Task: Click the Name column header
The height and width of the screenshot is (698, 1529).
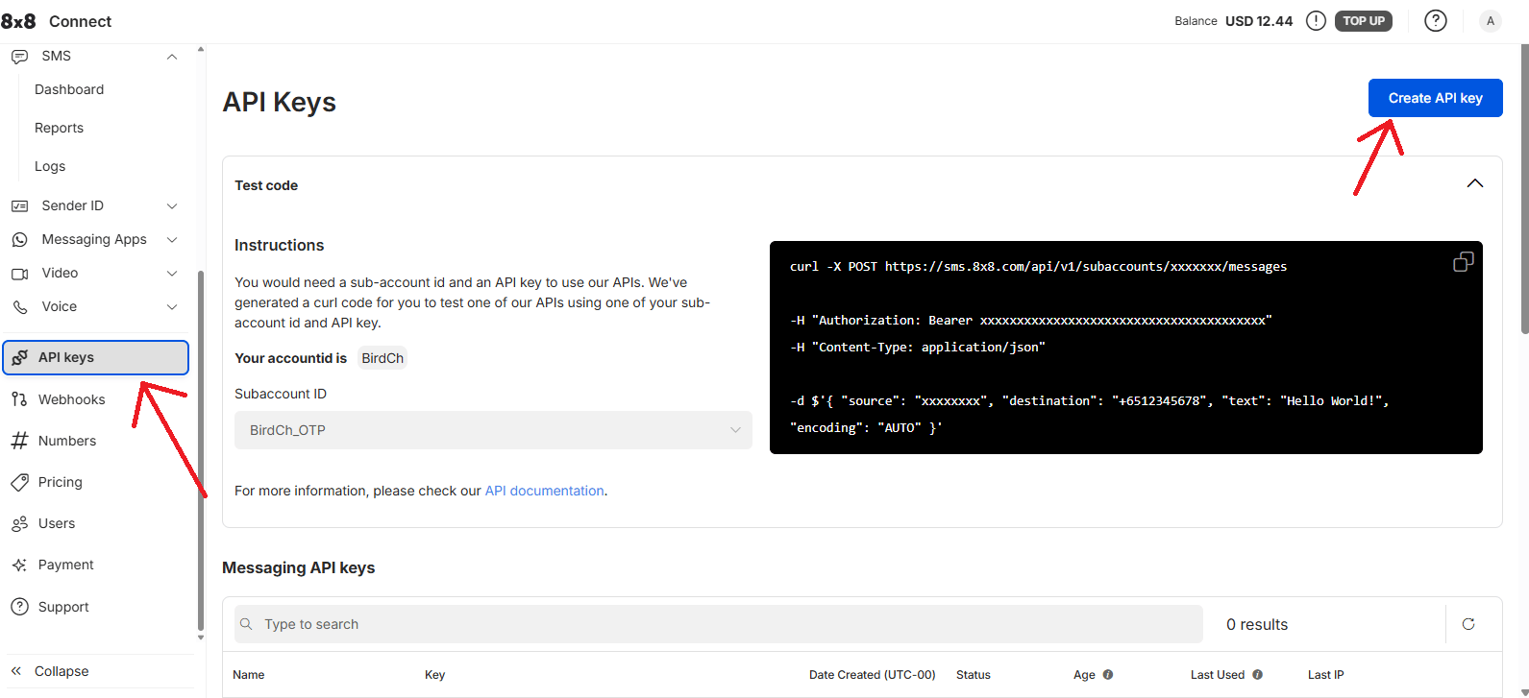Action: pos(248,675)
